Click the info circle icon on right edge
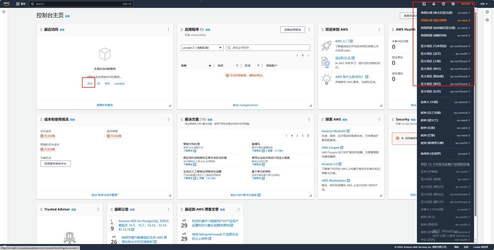494x250 pixels. tap(487, 12)
